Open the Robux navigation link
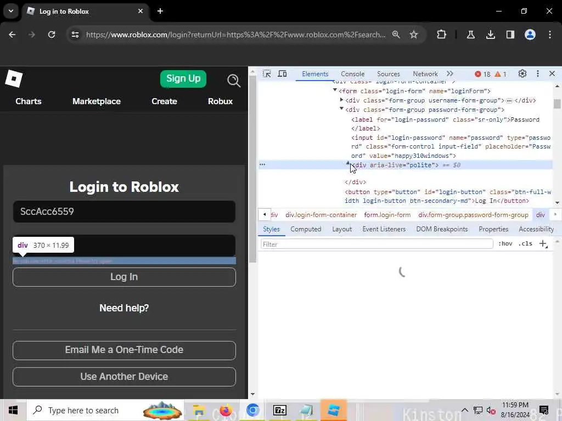 point(221,101)
